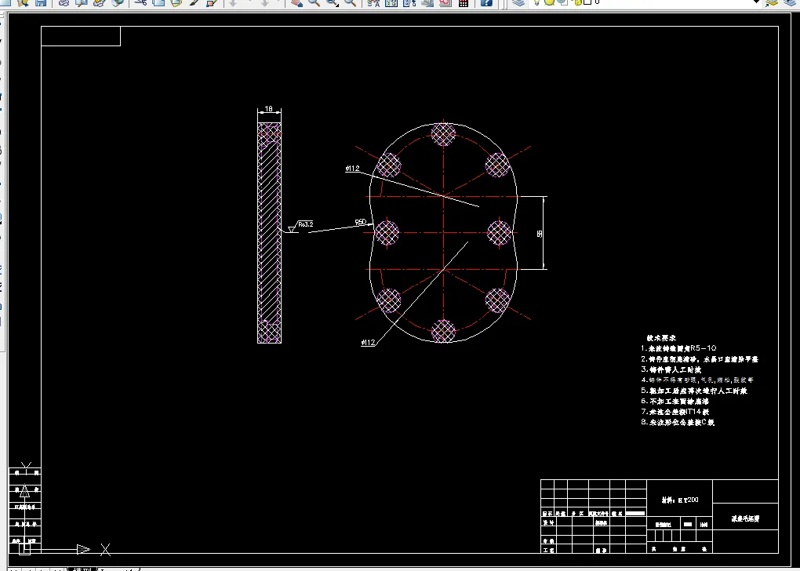Activate Zoom Realtime magnifier icon

click(x=315, y=3)
